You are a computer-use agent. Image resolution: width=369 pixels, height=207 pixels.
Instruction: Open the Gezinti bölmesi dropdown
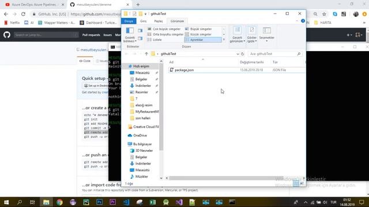tap(130, 34)
